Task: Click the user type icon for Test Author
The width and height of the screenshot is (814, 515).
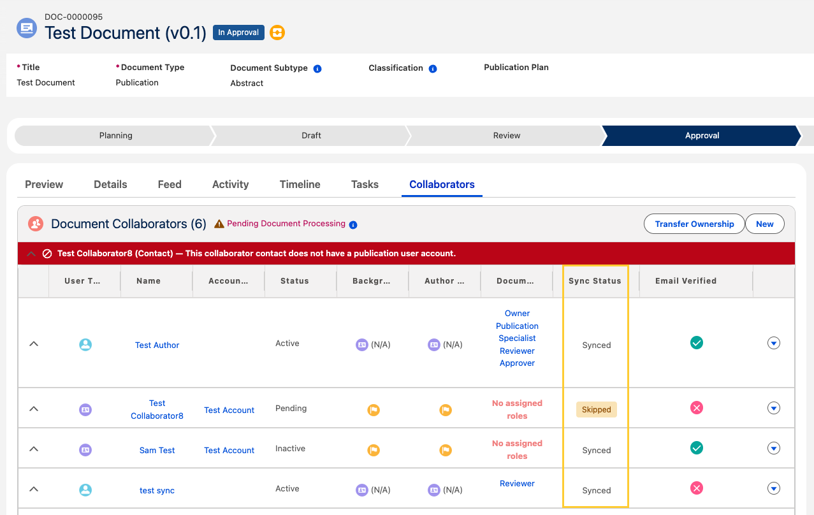Action: point(85,345)
